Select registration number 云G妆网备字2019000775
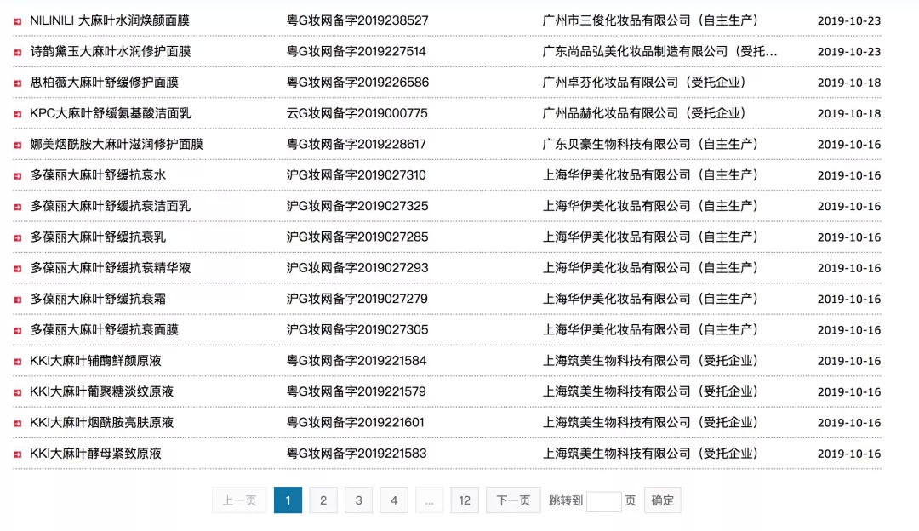This screenshot has width=919, height=531. (x=357, y=114)
